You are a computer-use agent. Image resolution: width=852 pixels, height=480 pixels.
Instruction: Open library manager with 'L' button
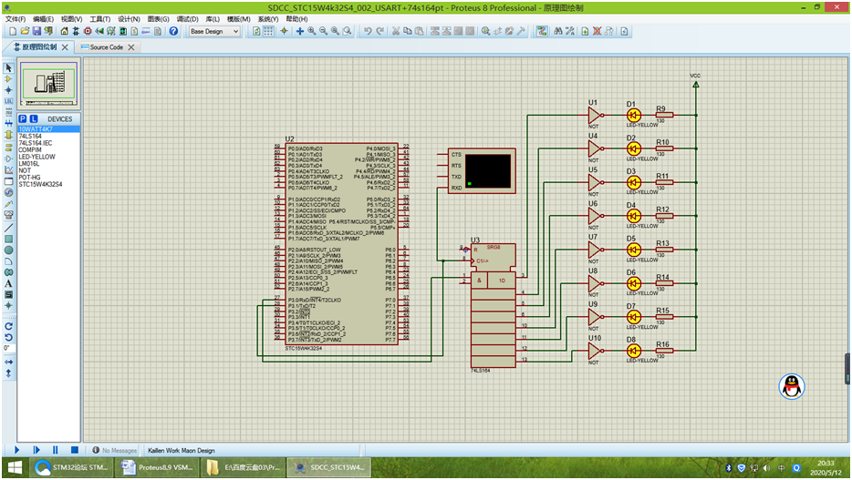pyautogui.click(x=34, y=118)
